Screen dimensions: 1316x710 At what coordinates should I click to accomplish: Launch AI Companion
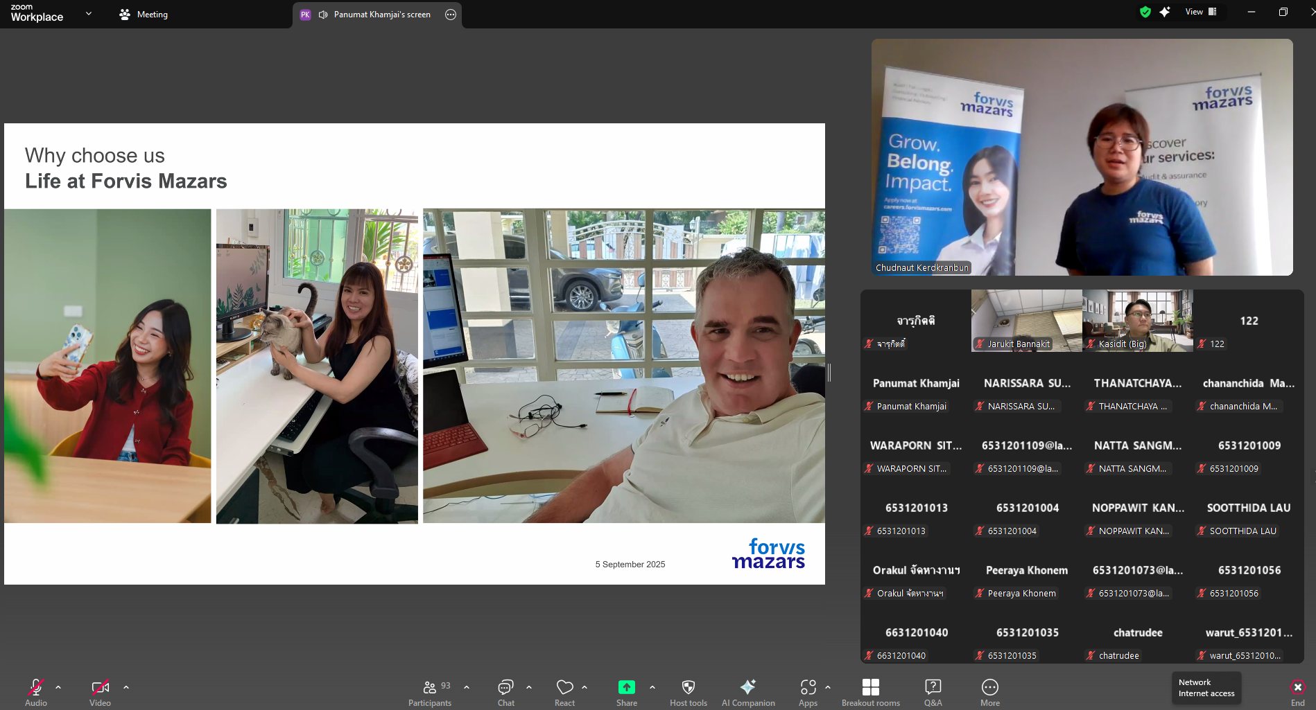click(x=748, y=692)
